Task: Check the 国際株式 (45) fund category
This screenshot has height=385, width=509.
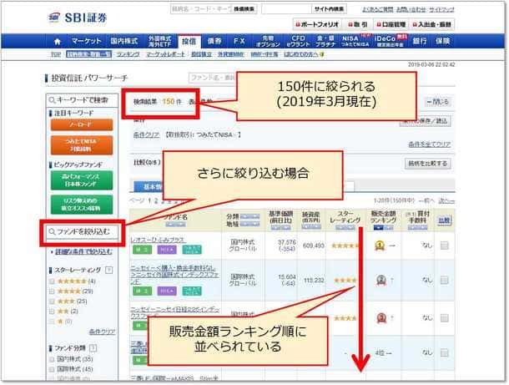Action: (52, 369)
